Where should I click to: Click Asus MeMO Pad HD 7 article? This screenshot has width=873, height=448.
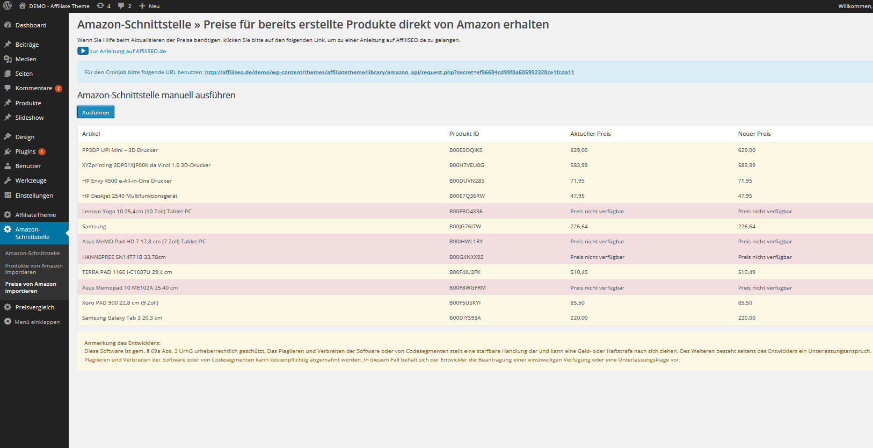point(144,242)
